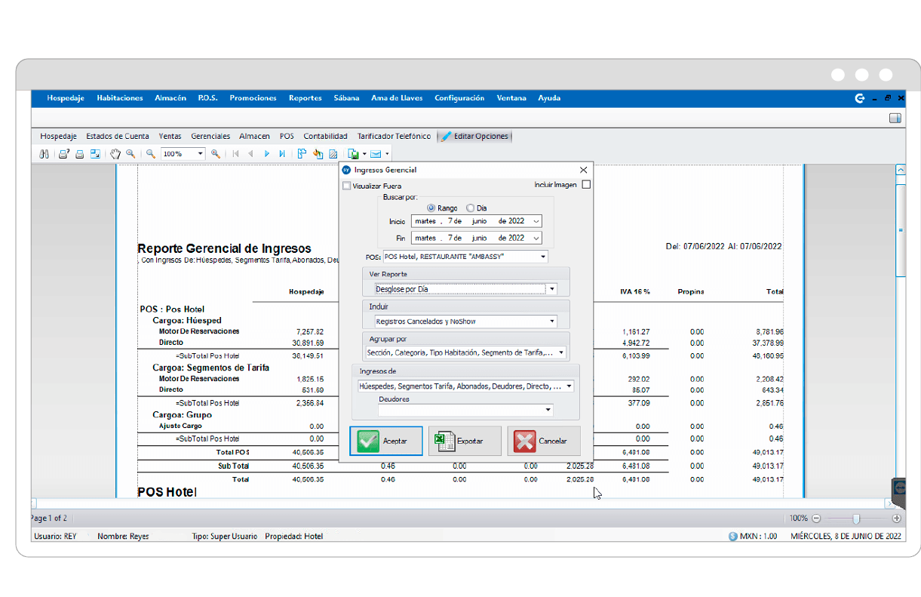Select the binoculars search icon
The width and height of the screenshot is (921, 597).
click(x=44, y=153)
